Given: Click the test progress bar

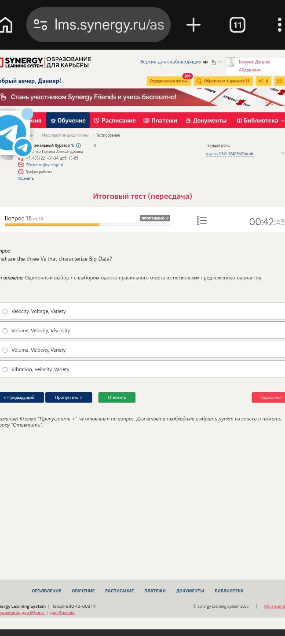Looking at the screenshot, I should click(87, 225).
